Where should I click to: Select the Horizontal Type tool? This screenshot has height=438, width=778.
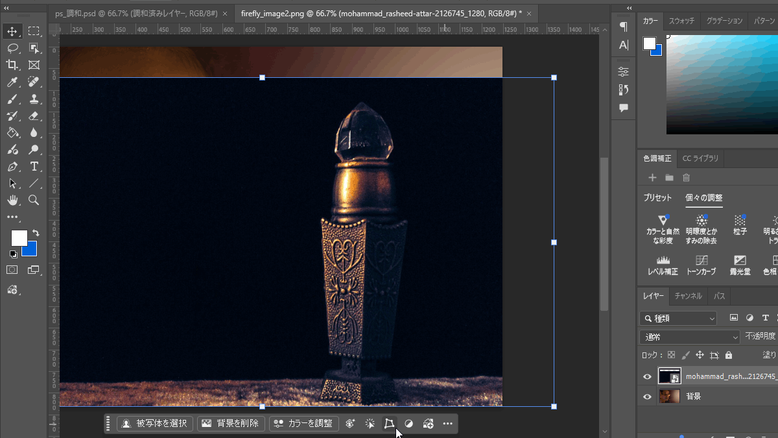pyautogui.click(x=34, y=166)
